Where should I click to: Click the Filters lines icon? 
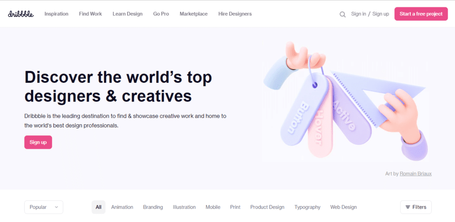tap(408, 207)
